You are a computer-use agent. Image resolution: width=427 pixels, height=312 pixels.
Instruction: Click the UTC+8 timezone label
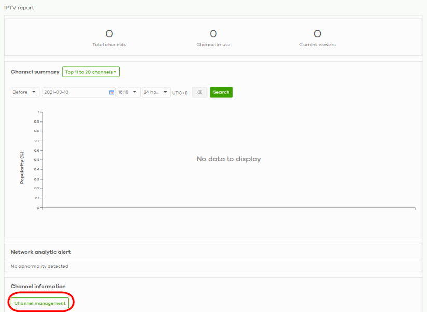click(180, 93)
